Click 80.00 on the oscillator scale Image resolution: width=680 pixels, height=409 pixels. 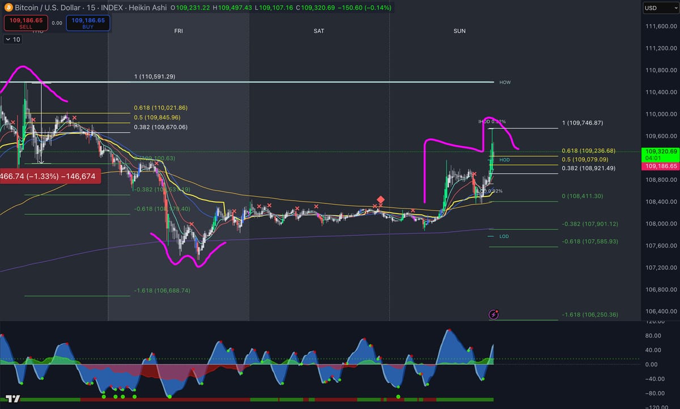pyautogui.click(x=654, y=335)
